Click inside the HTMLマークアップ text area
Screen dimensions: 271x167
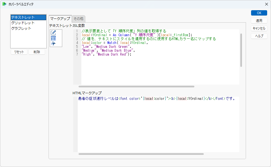[x=158, y=124]
